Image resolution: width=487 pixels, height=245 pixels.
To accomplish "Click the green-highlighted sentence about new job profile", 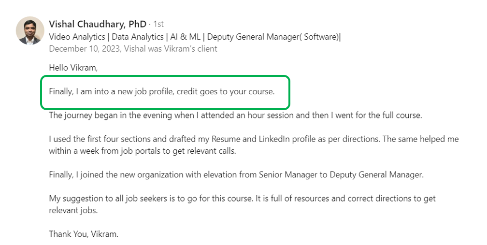I will pos(161,91).
